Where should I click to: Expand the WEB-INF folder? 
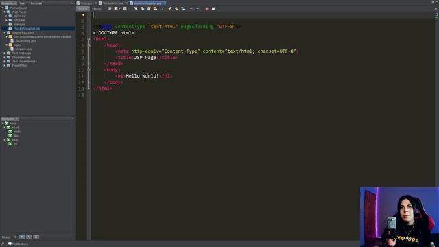(7, 20)
